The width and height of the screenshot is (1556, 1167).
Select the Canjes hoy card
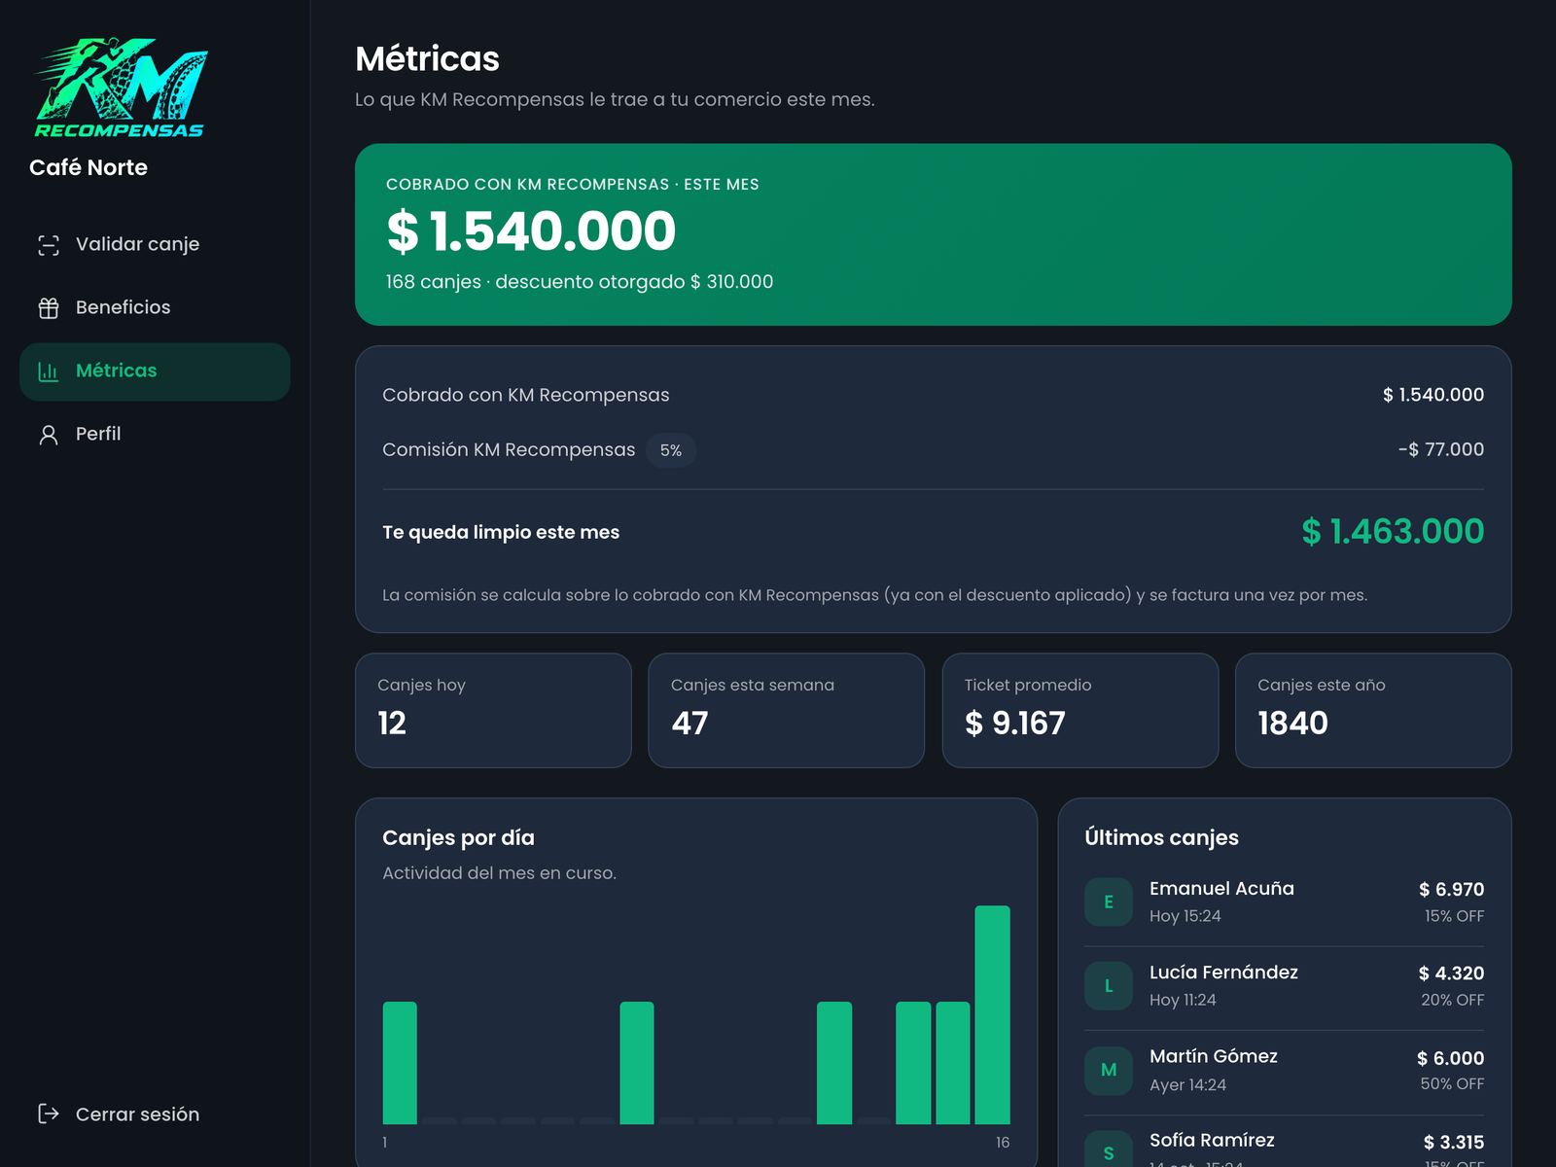tap(493, 710)
